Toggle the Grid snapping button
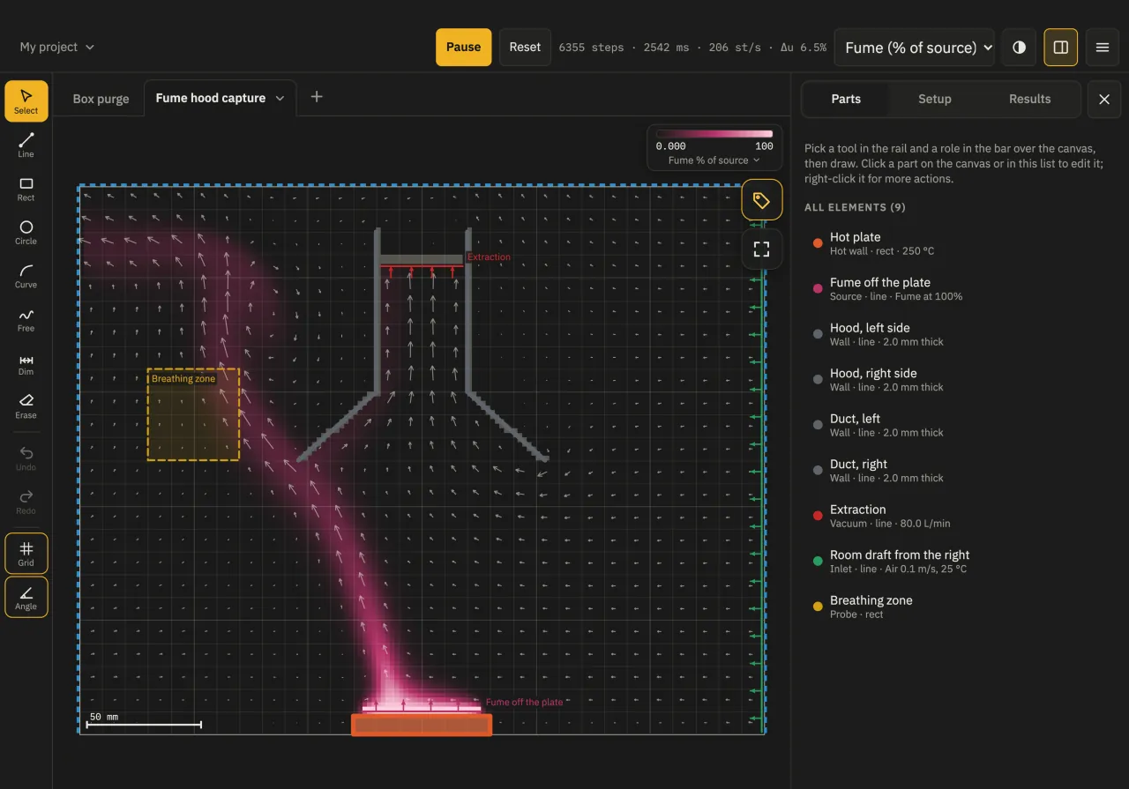This screenshot has height=789, width=1129. click(26, 554)
